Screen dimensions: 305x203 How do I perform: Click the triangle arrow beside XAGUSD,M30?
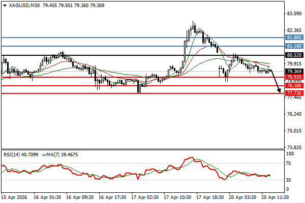4,5
